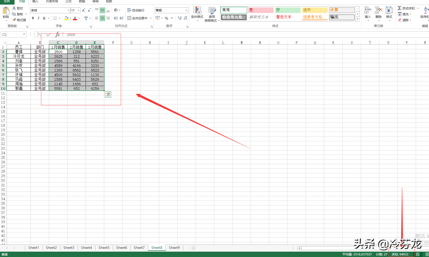Click the decrease indent icon
The height and width of the screenshot is (257, 429).
116,18
